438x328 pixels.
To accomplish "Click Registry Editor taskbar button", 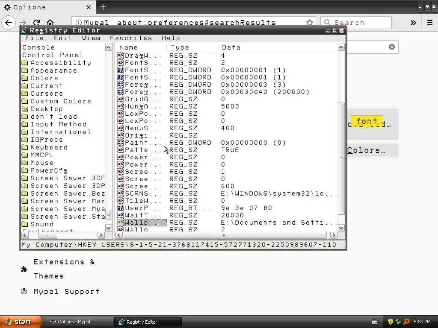I will [148, 322].
